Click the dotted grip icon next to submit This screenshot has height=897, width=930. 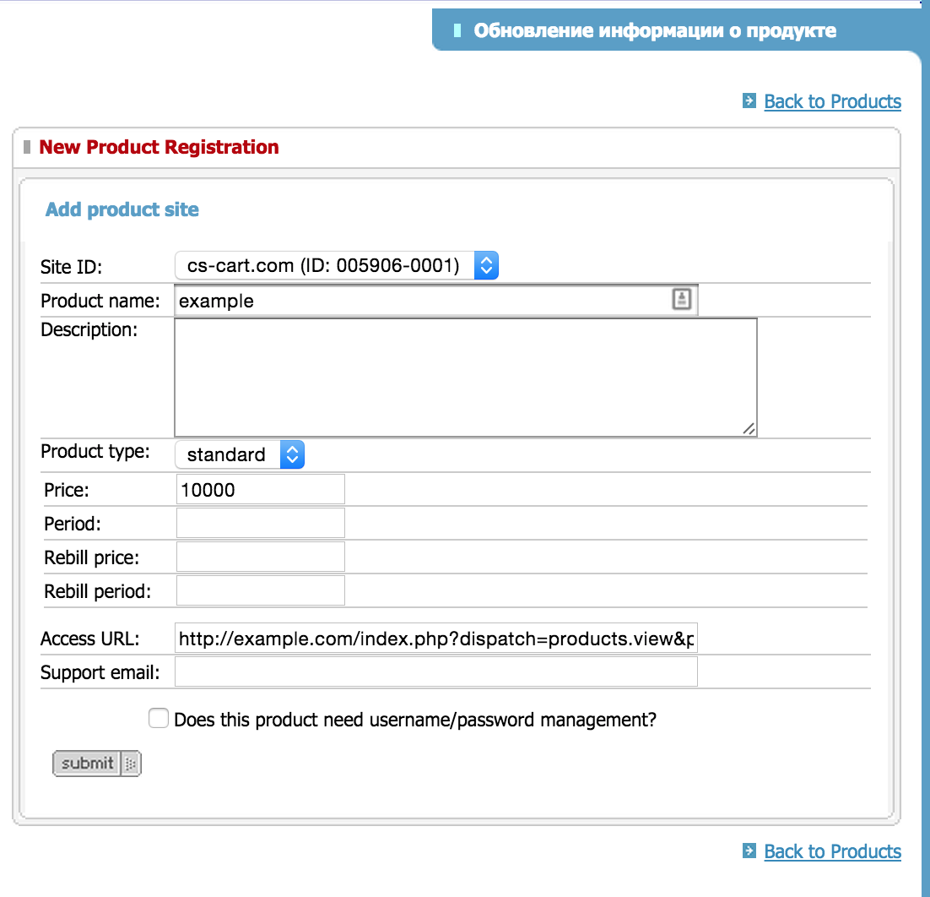tap(131, 764)
